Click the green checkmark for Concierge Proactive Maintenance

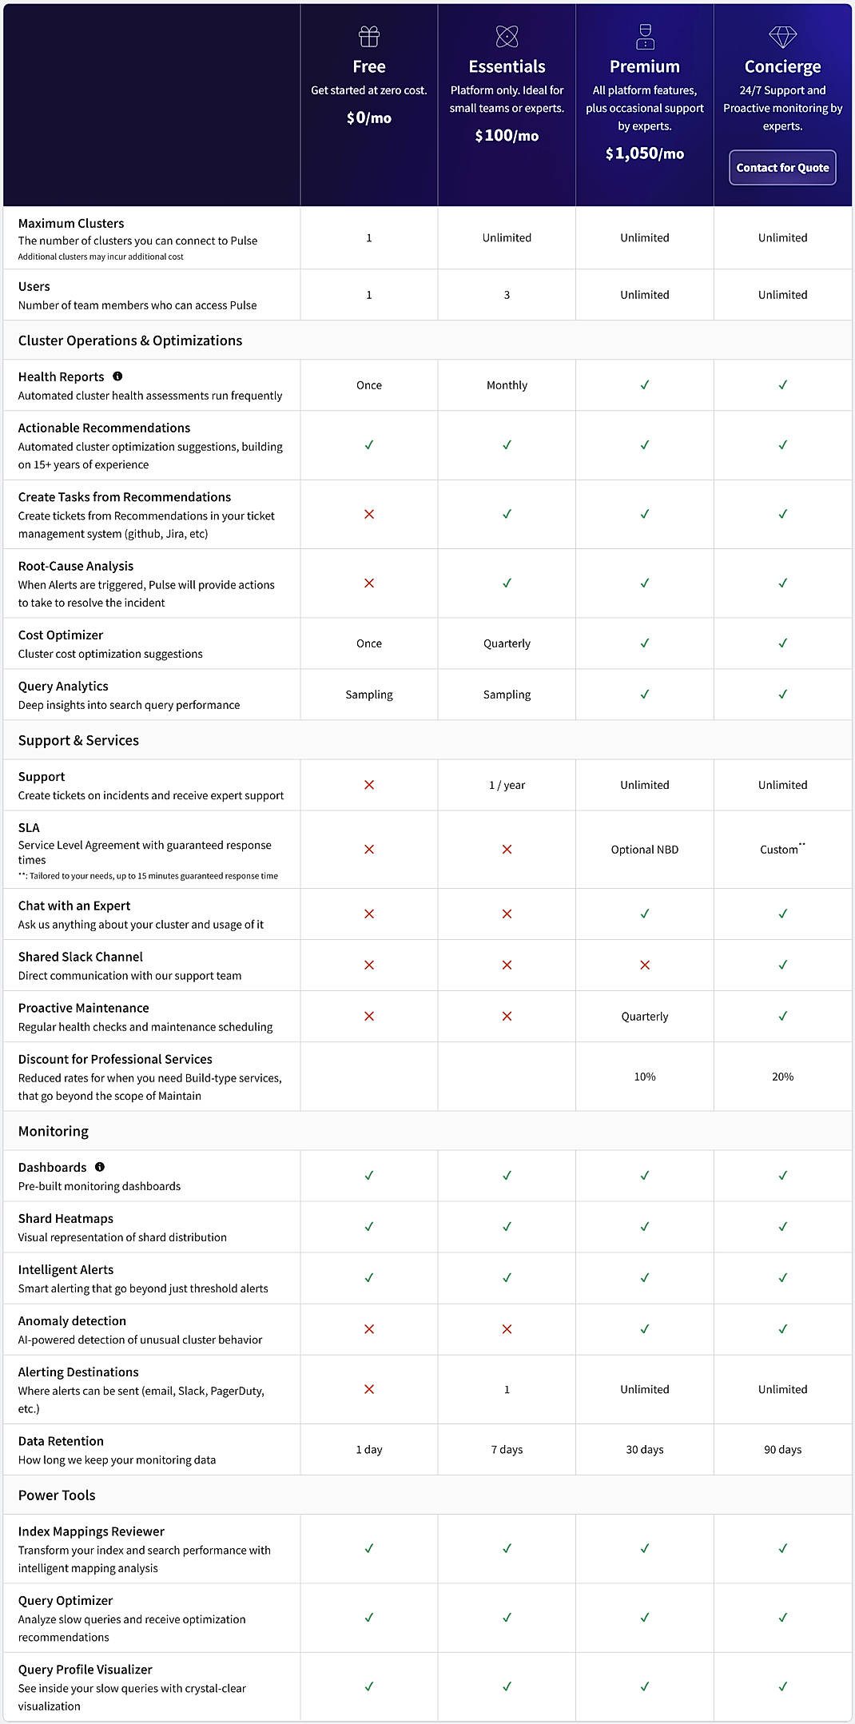781,1016
